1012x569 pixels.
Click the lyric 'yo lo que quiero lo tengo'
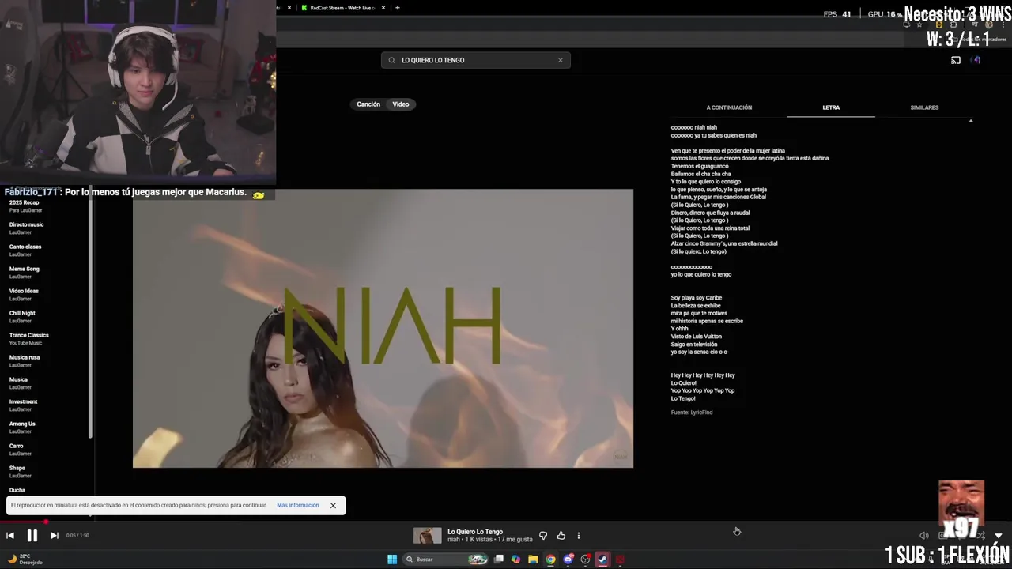point(701,274)
